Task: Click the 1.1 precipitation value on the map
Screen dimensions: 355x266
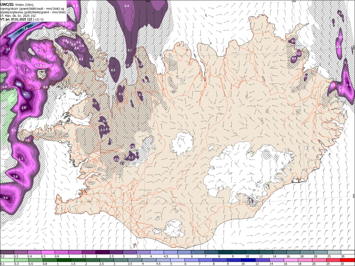Action: pyautogui.click(x=17, y=68)
